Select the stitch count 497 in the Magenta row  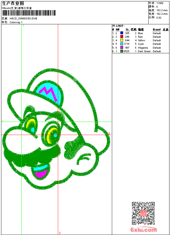coord(127,48)
